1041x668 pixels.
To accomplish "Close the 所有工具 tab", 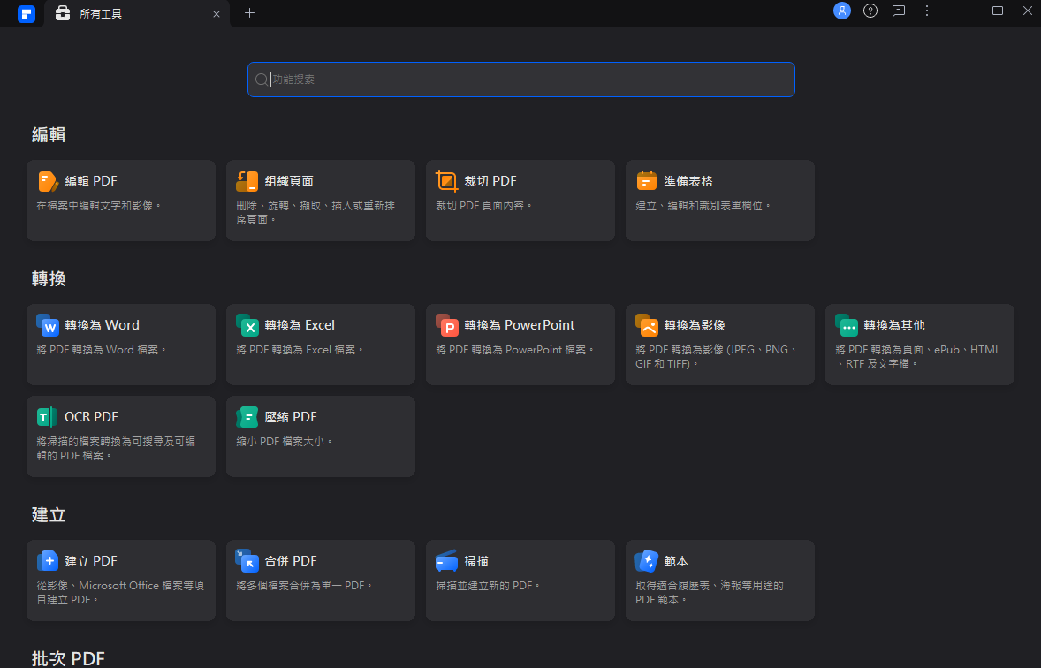I will [217, 14].
